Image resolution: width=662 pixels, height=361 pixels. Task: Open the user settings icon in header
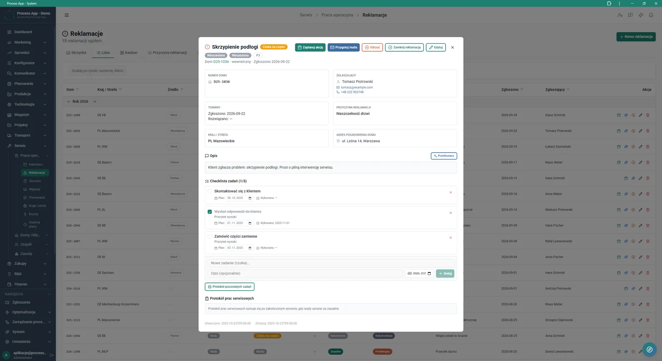pos(620,15)
